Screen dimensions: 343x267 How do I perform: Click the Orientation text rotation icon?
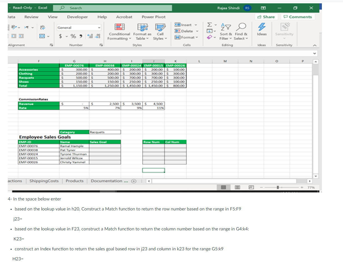point(14,27)
